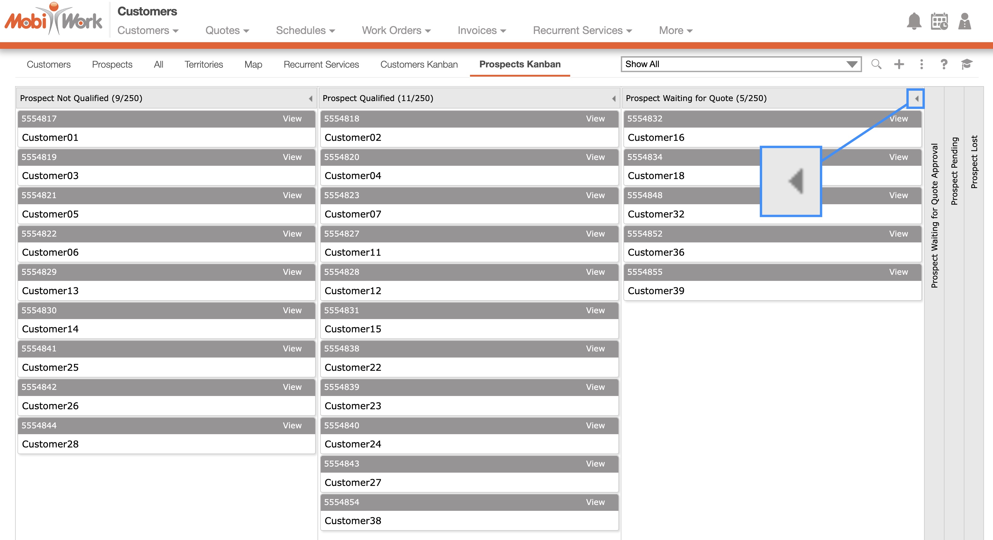The width and height of the screenshot is (993, 540).
Task: Expand the collapsed Prospect Pending column
Action: click(954, 171)
